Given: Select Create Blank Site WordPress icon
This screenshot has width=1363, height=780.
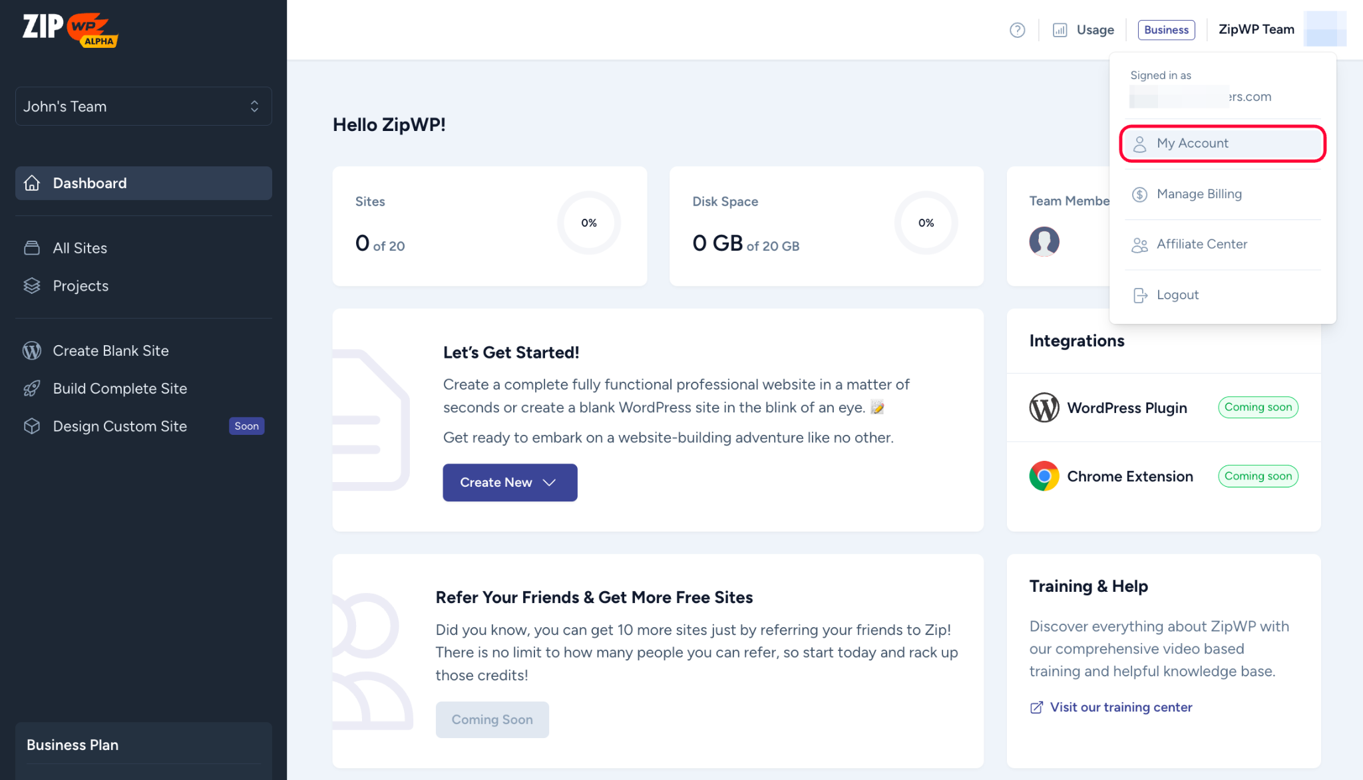Looking at the screenshot, I should click(32, 350).
